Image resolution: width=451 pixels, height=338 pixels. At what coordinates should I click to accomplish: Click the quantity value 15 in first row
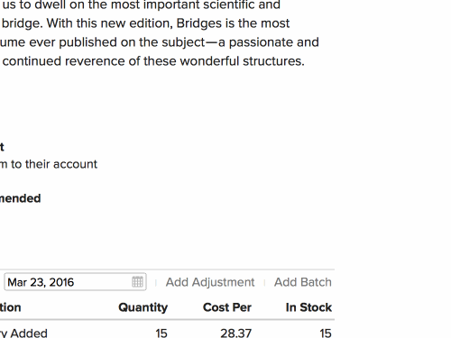(x=161, y=333)
